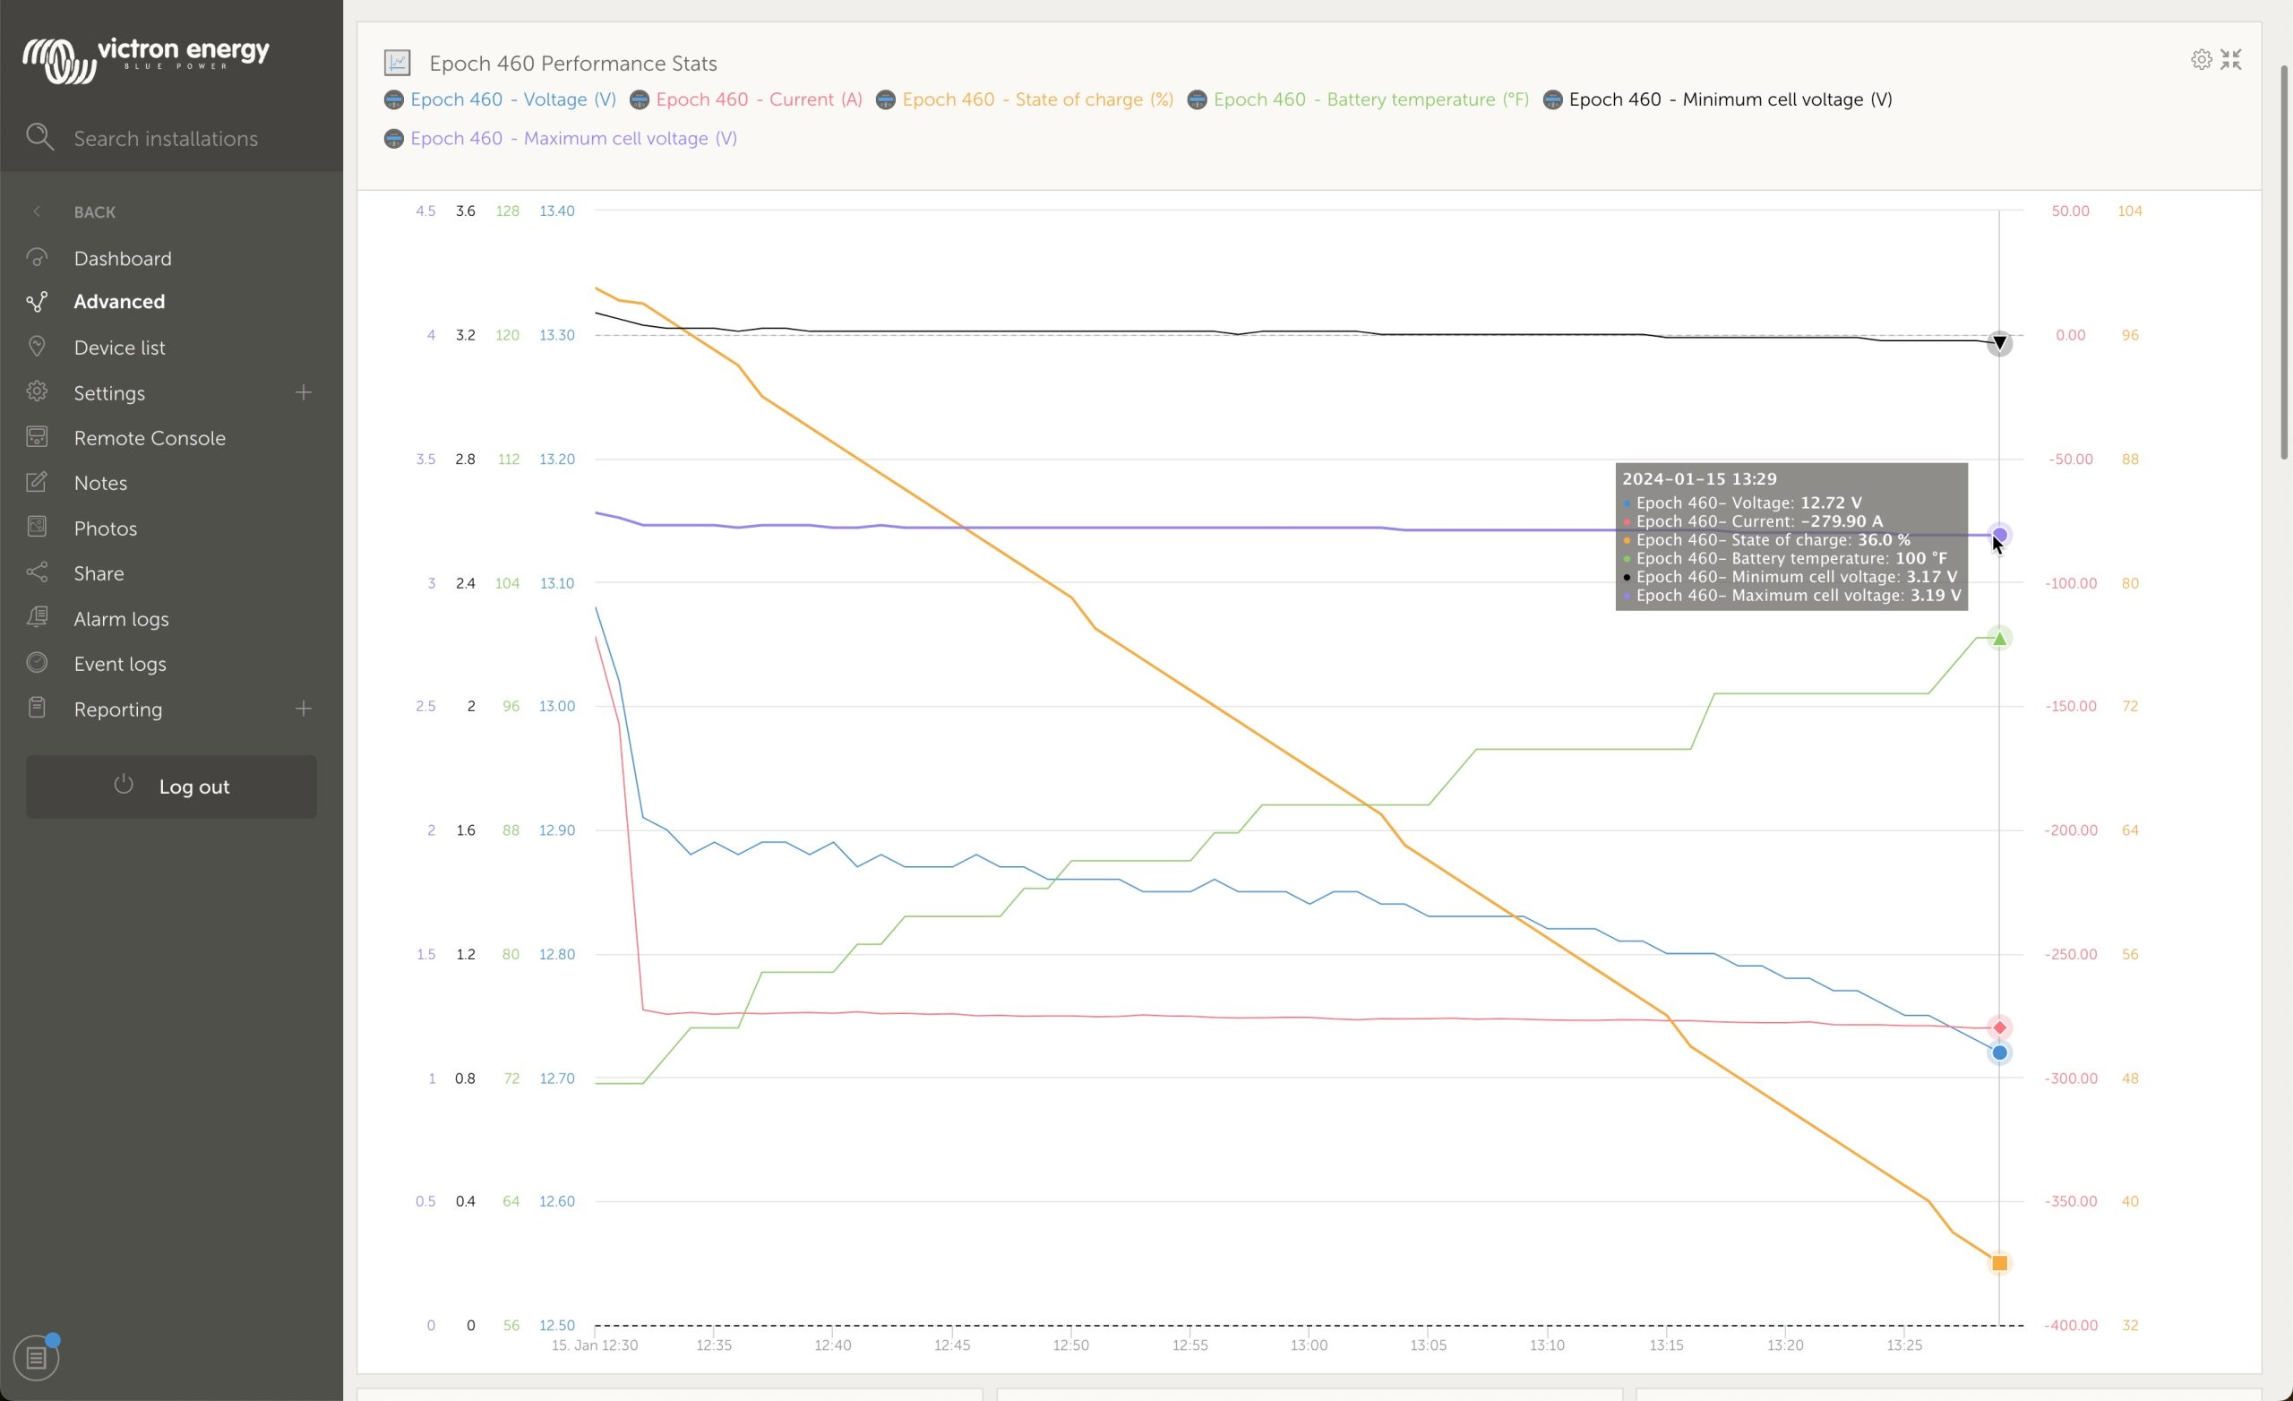Open the Dashboard menu item
The width and height of the screenshot is (2293, 1401).
pyautogui.click(x=122, y=258)
